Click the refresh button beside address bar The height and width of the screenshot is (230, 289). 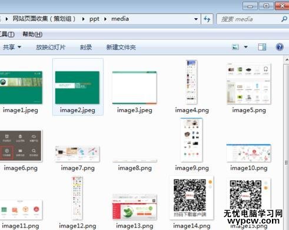point(207,19)
